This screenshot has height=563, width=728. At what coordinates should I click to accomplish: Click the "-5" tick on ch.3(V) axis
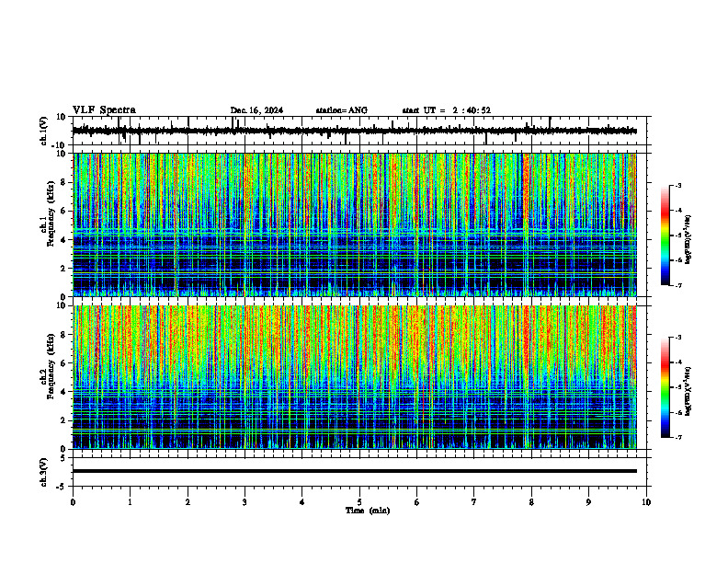[63, 487]
